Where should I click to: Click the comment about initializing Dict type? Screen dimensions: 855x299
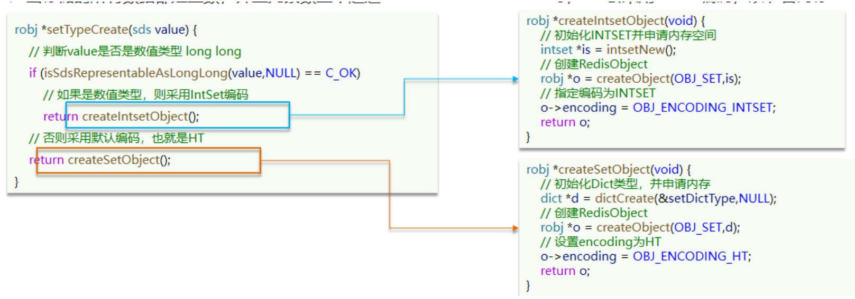[625, 184]
